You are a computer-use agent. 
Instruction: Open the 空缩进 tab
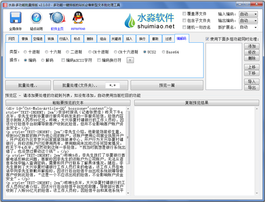pos(38,39)
